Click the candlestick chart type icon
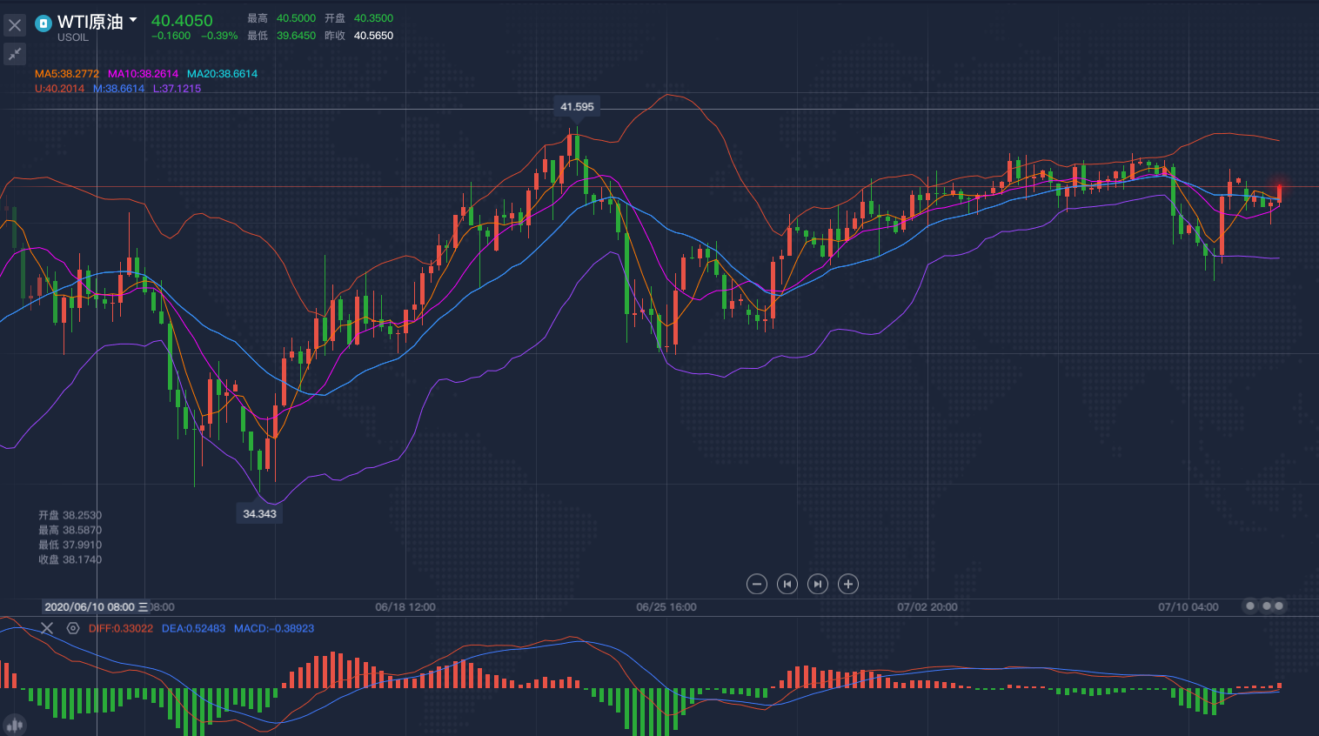Screen dimensions: 1319x736 click(x=14, y=724)
